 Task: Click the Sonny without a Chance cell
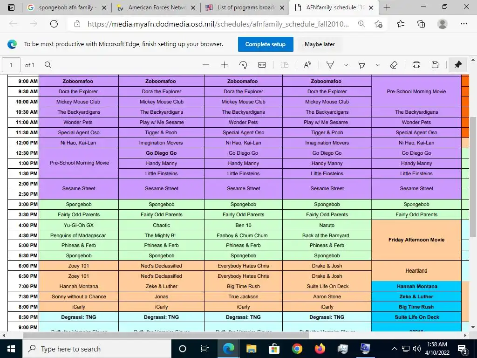[x=78, y=296]
